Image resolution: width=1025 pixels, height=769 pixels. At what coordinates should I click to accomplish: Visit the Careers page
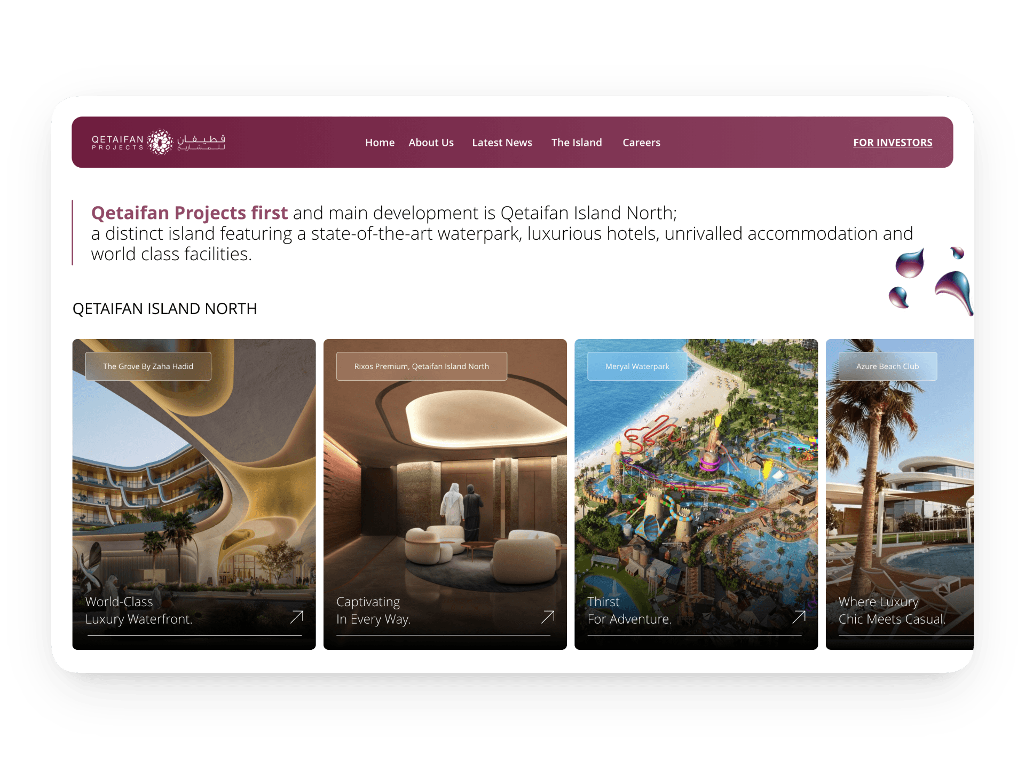[641, 143]
